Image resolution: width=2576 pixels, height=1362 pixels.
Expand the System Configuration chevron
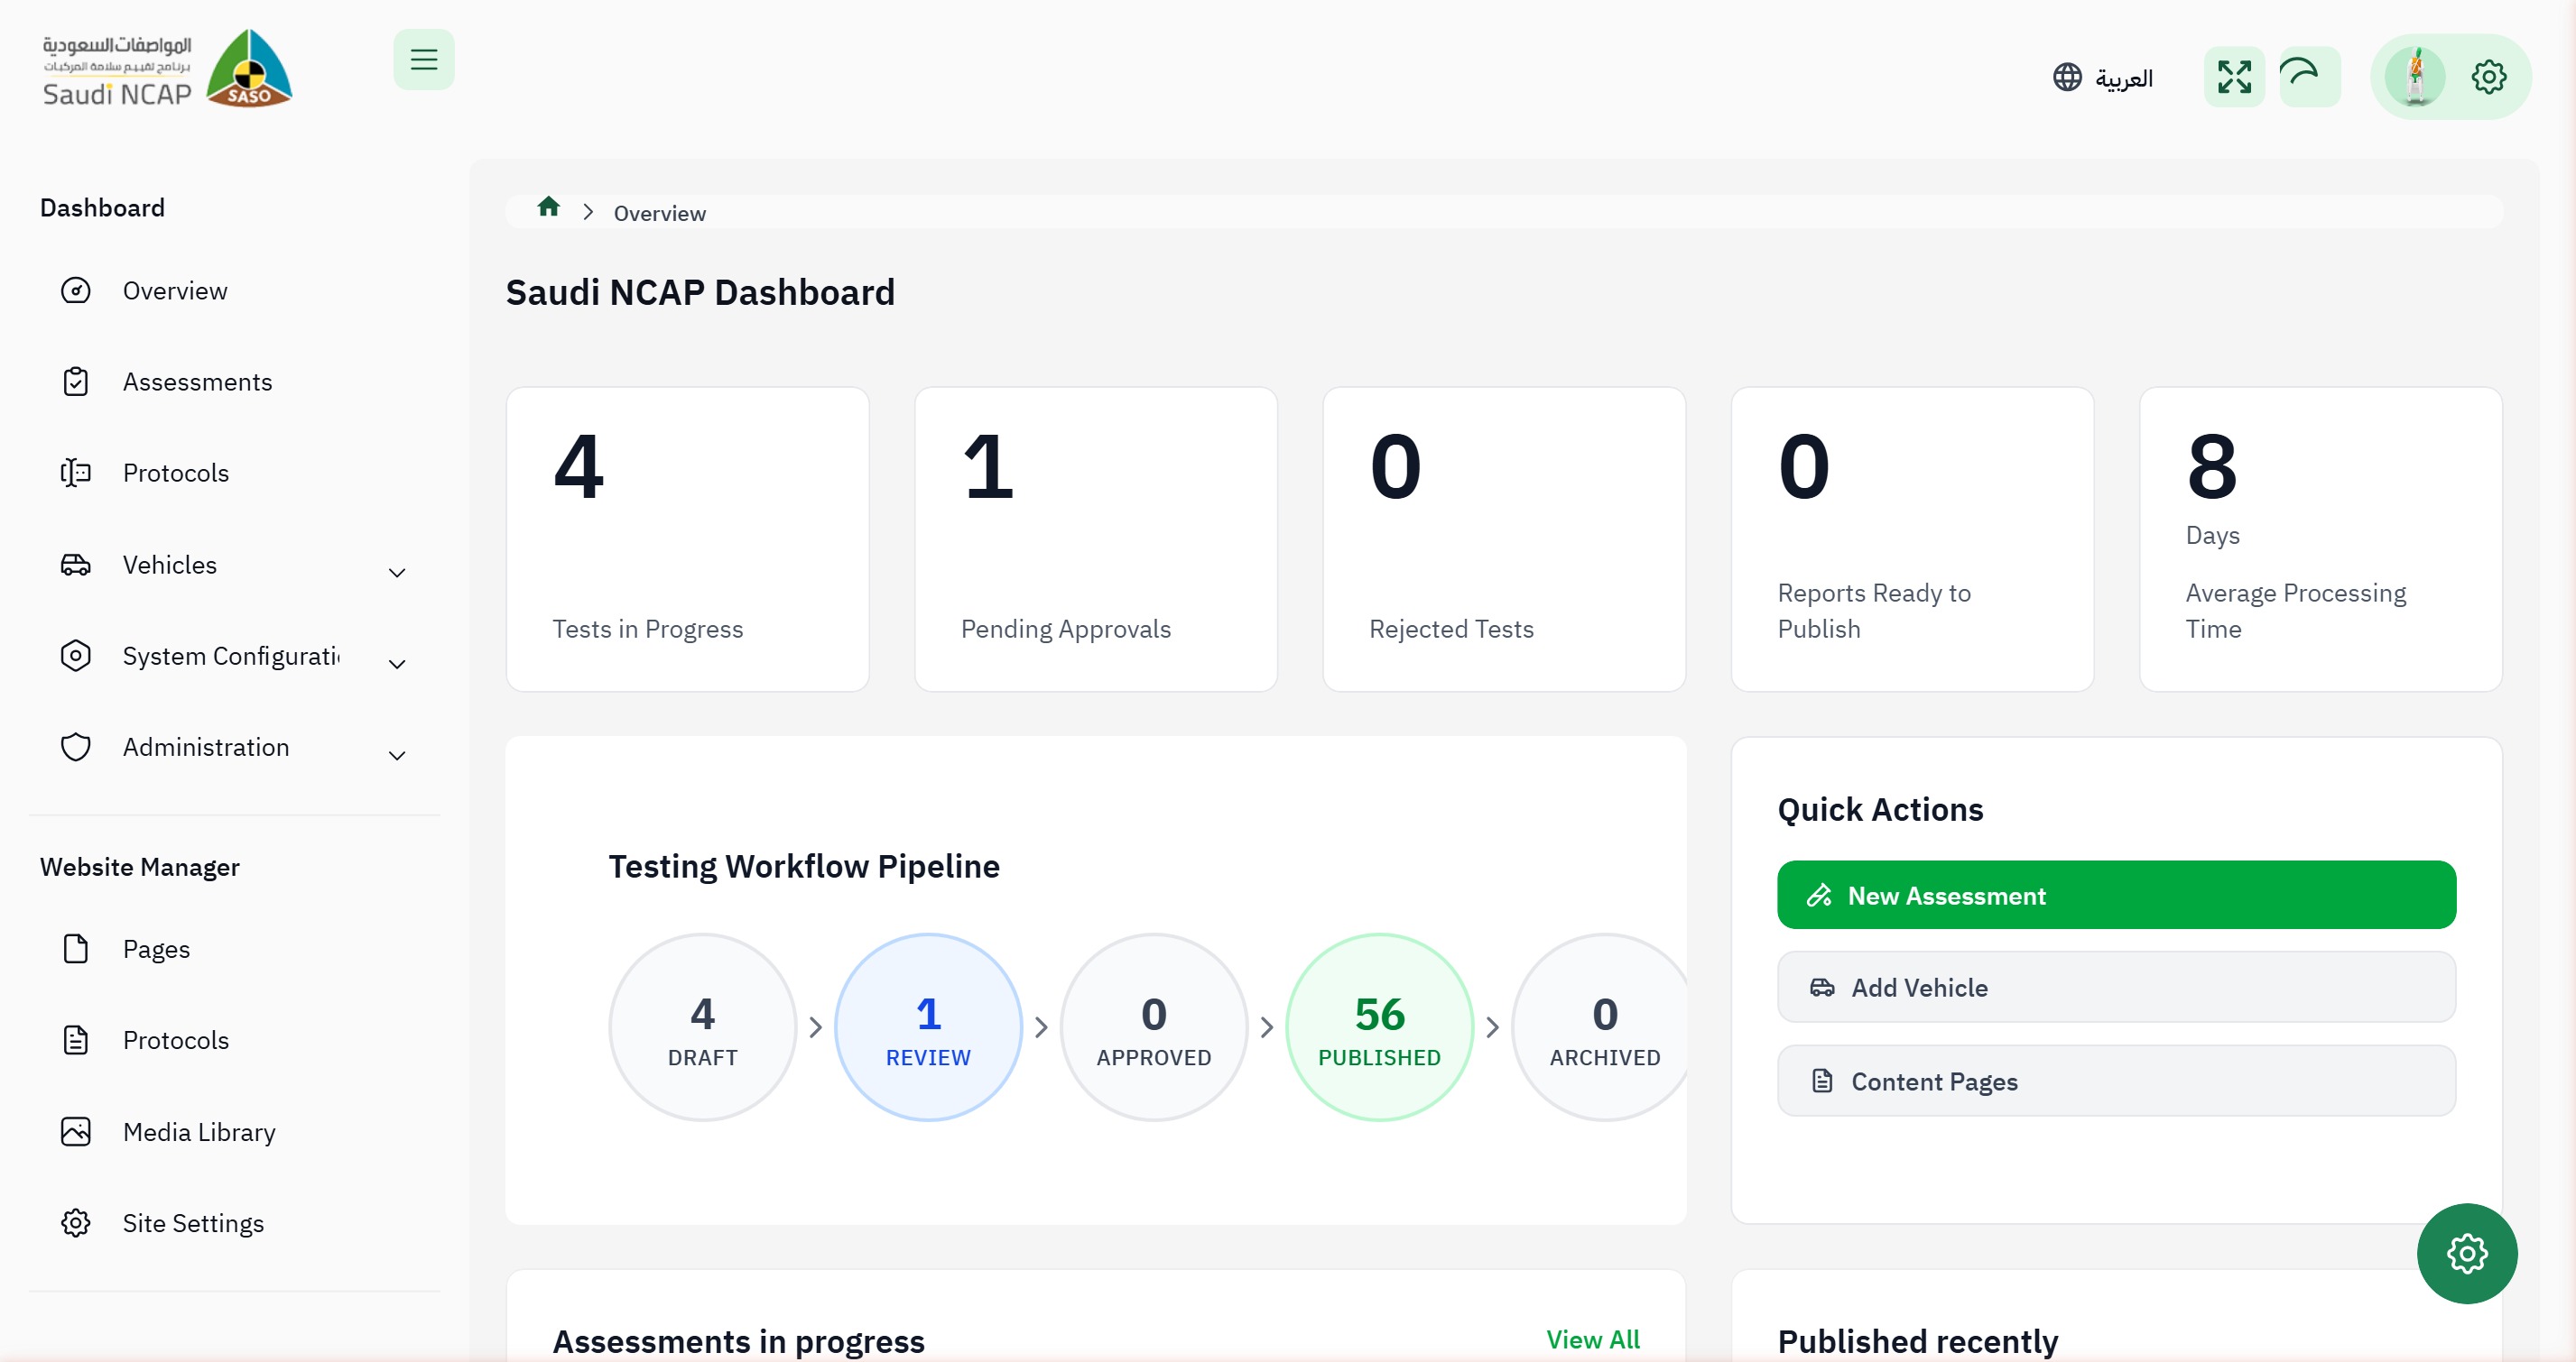[x=396, y=665]
